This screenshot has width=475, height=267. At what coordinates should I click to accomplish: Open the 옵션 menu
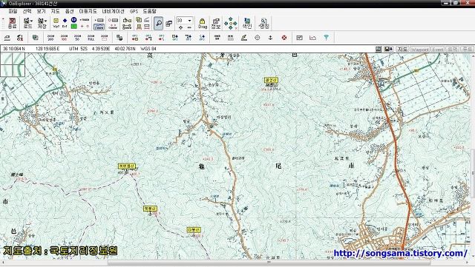[x=69, y=11]
